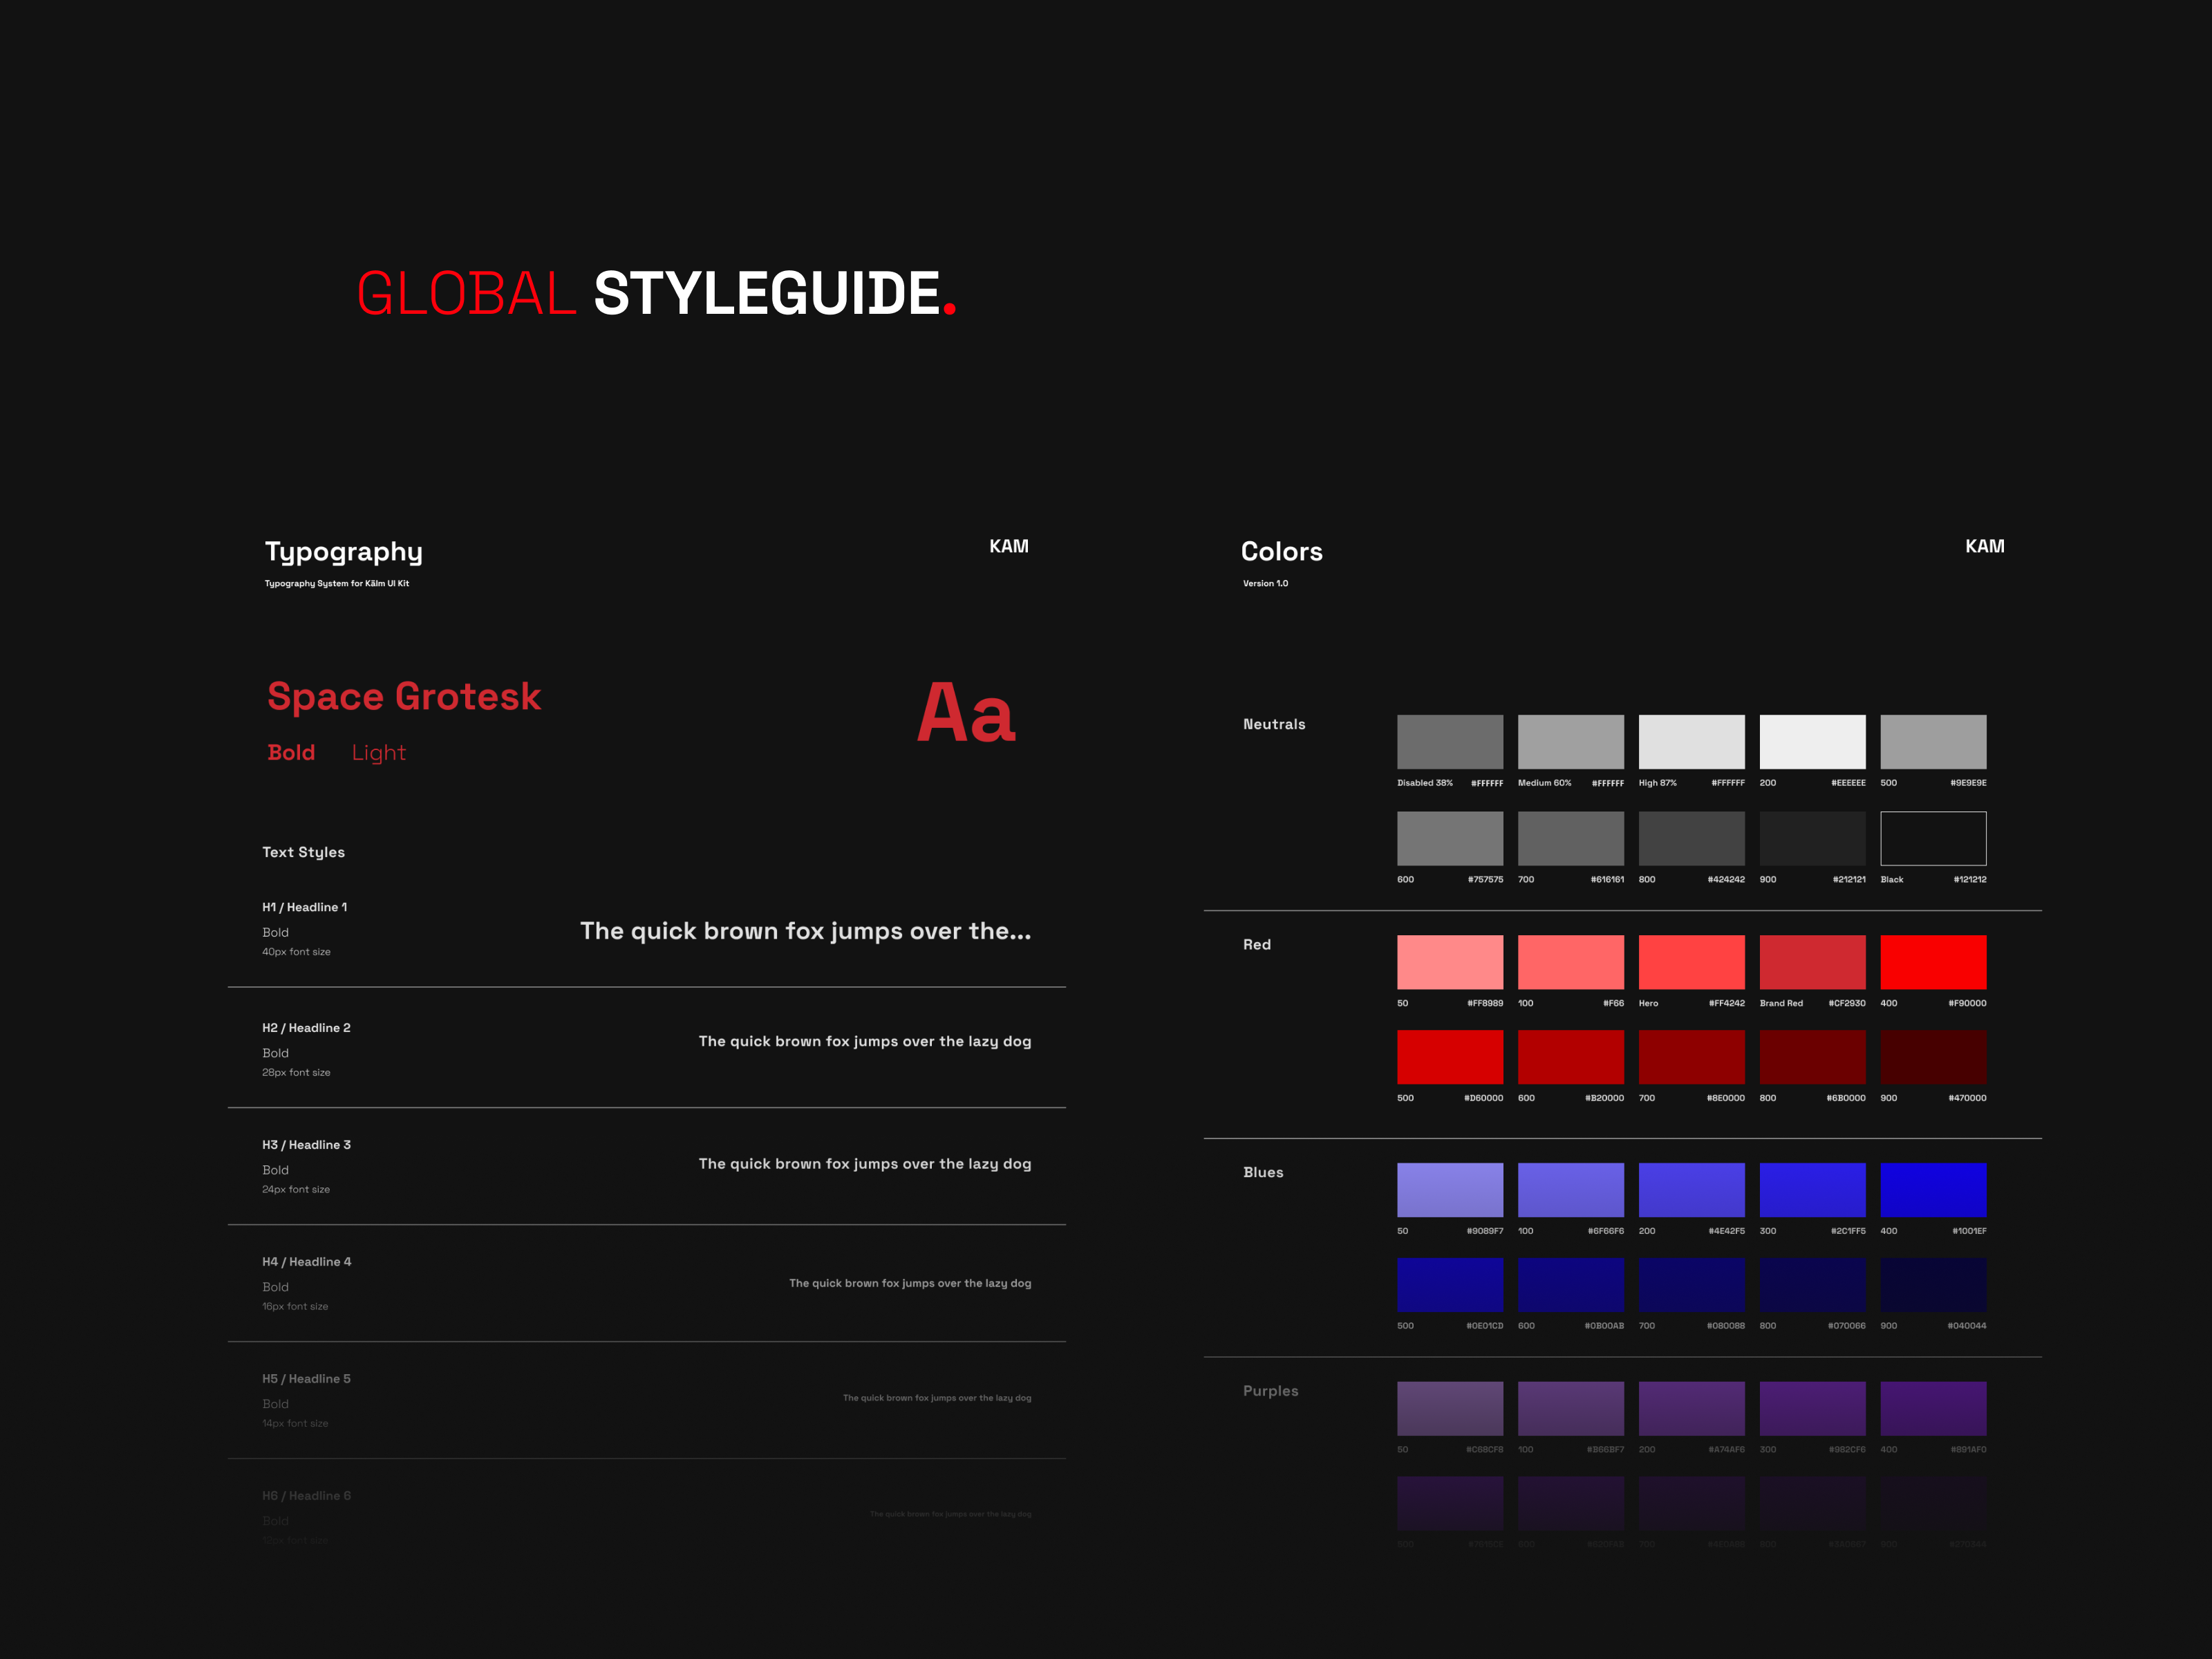The width and height of the screenshot is (2212, 1659).
Task: Click the GLOBAL STYLEGUIDE title
Action: [657, 293]
